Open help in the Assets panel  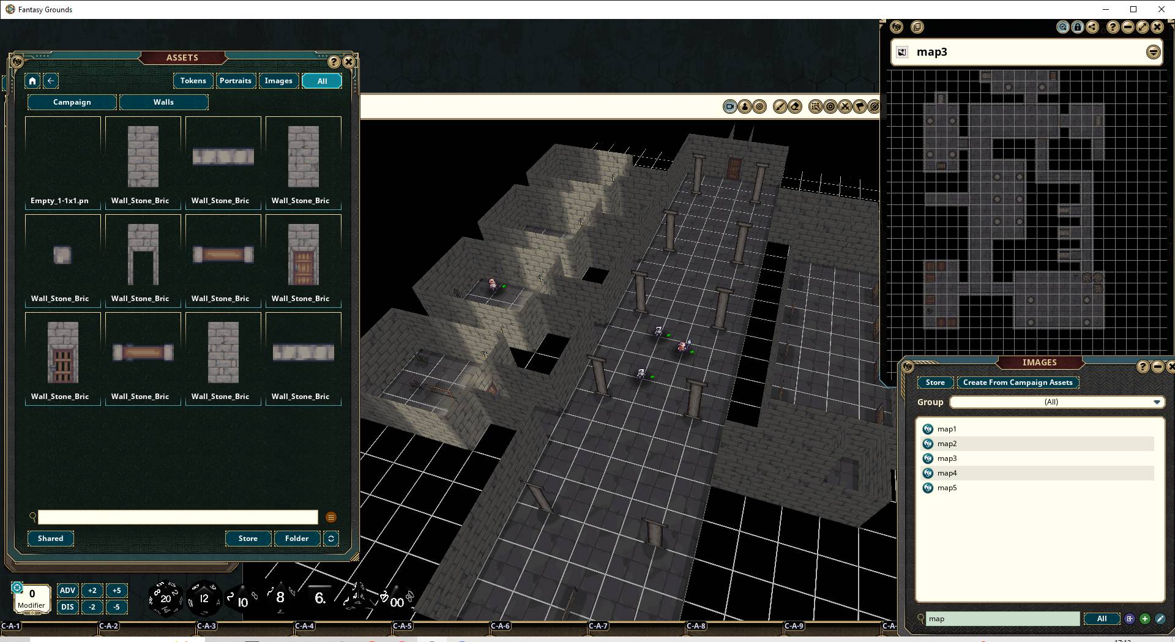pyautogui.click(x=334, y=62)
